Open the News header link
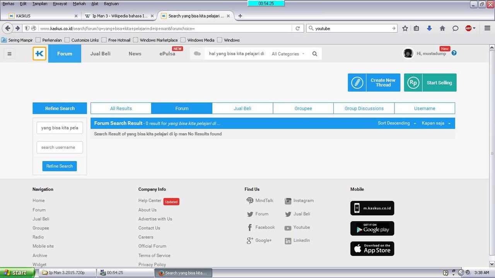Screen dimensions: 495x278 click(x=135, y=54)
